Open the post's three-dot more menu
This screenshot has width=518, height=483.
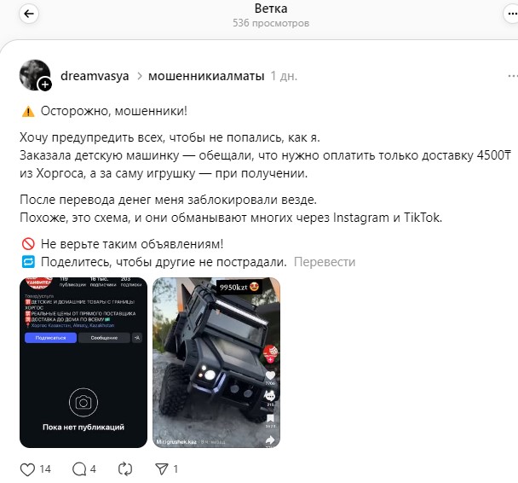point(512,76)
